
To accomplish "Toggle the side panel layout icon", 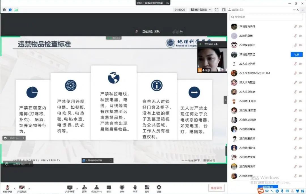I will click(224, 10).
